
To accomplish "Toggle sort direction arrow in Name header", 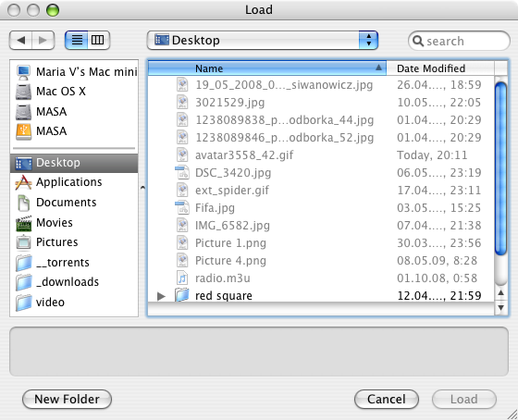I will click(378, 68).
